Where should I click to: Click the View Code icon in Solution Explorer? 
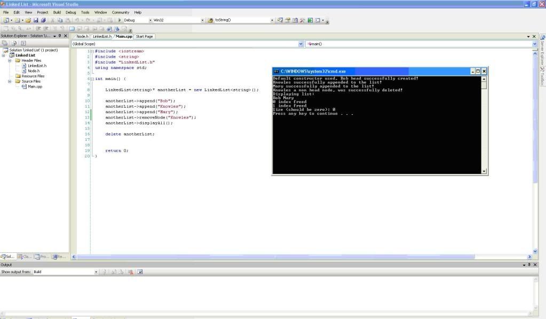pyautogui.click(x=23, y=43)
